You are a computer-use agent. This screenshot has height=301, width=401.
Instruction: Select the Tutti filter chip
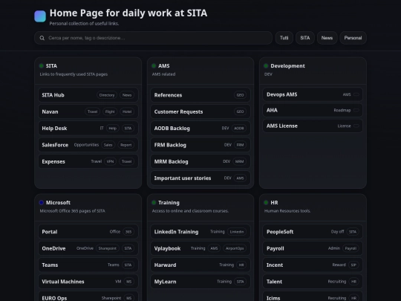pyautogui.click(x=284, y=38)
